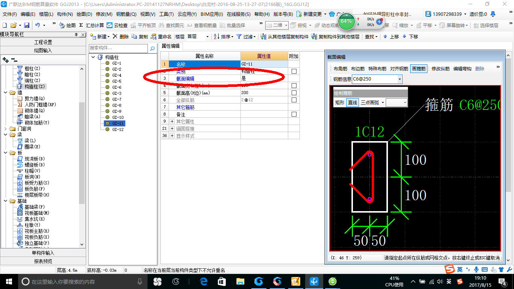The image size is (514, 289).
Task: Click 编辑弯钩 in section editor
Action: tap(462, 69)
